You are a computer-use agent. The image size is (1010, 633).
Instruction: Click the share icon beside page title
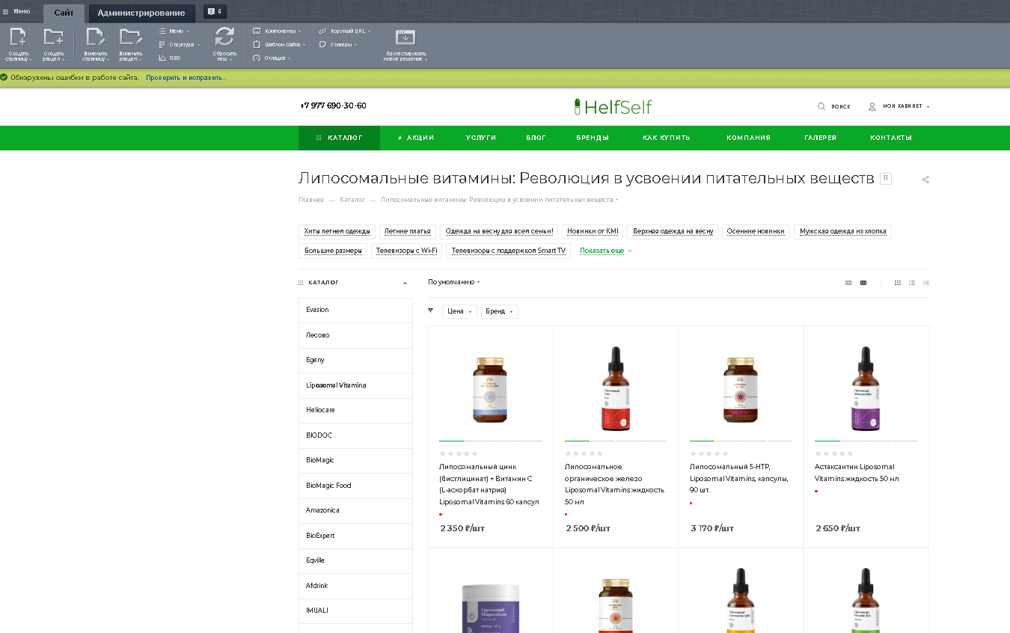pos(925,180)
